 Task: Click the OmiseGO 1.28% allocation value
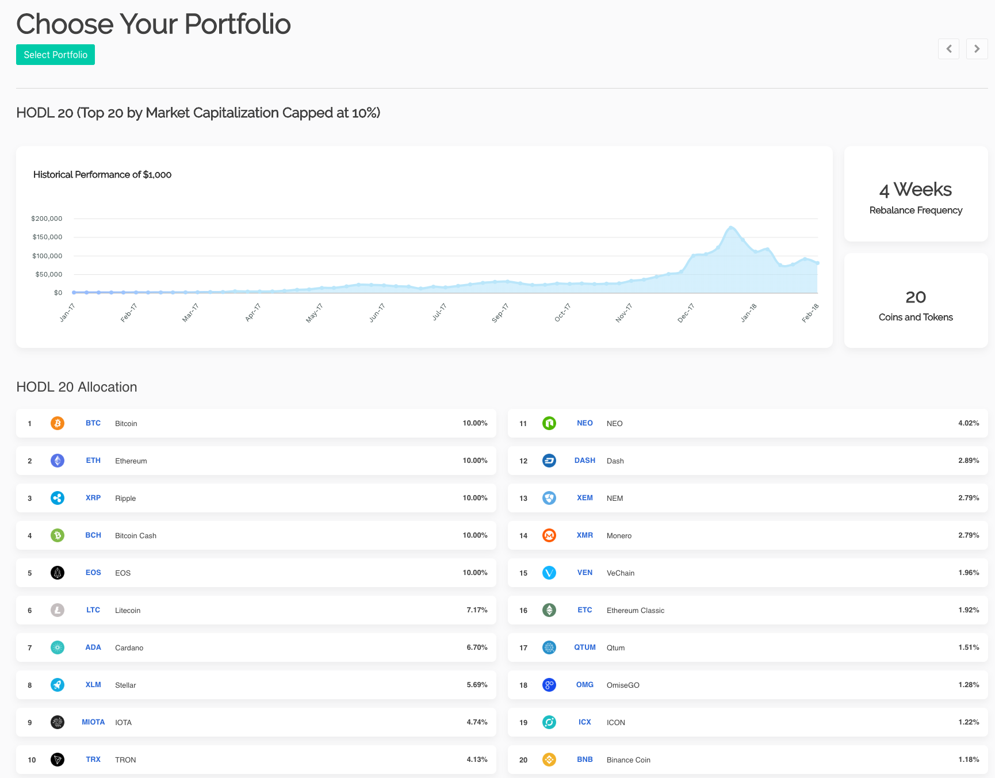[x=969, y=685]
